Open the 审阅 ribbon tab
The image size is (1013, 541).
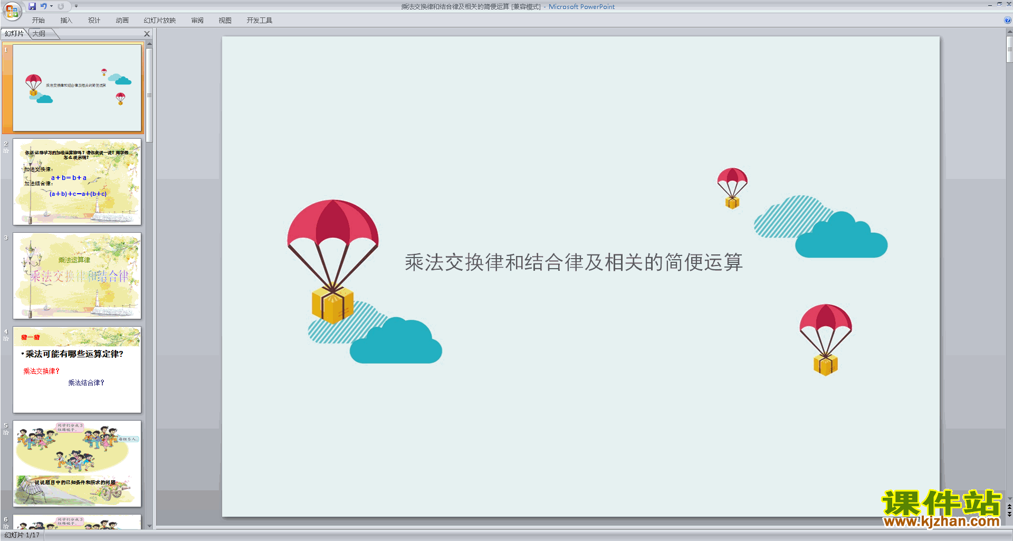click(197, 21)
